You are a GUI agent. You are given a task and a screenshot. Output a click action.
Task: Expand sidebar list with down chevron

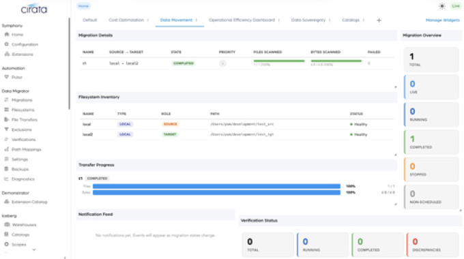click(x=34, y=250)
